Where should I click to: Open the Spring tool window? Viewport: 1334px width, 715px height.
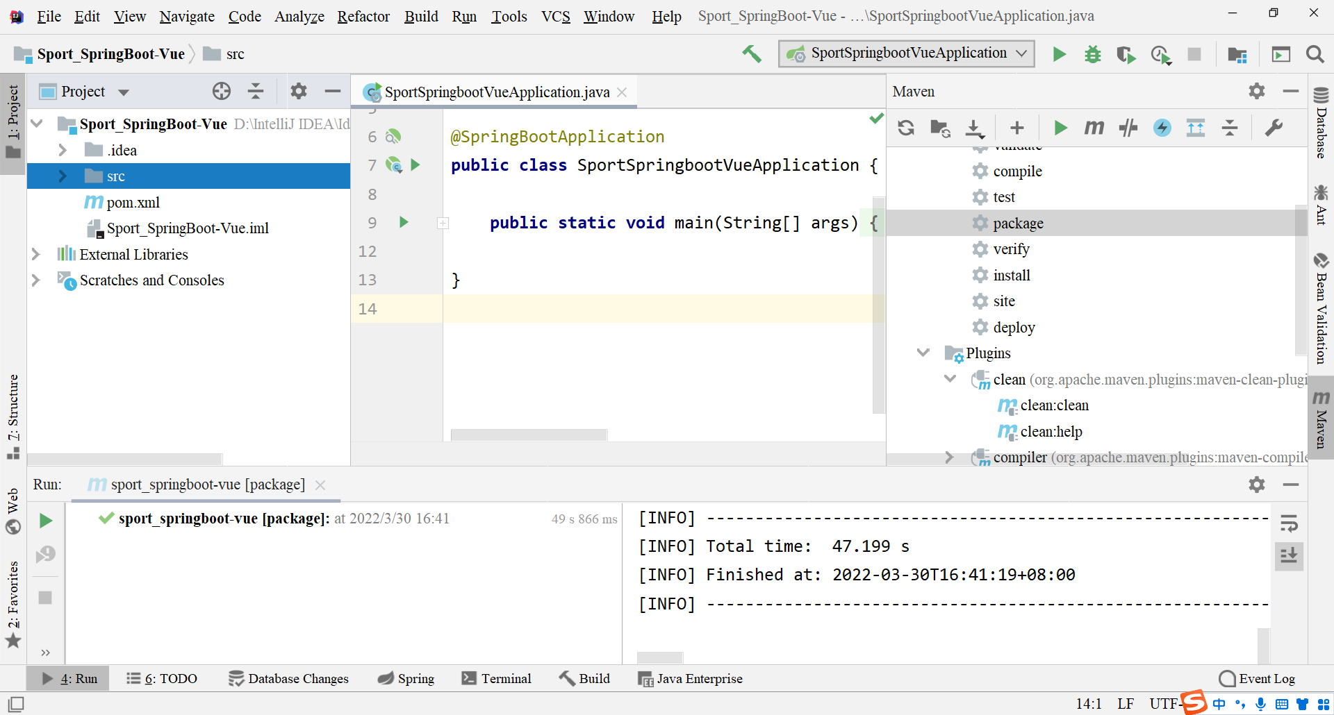coord(406,678)
